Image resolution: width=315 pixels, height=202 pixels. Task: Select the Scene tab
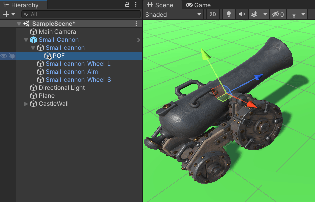click(x=160, y=5)
